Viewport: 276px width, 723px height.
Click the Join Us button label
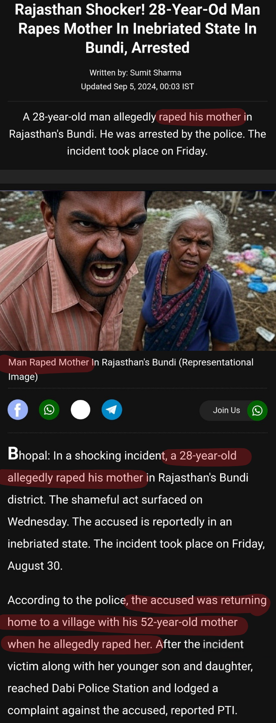(x=226, y=410)
